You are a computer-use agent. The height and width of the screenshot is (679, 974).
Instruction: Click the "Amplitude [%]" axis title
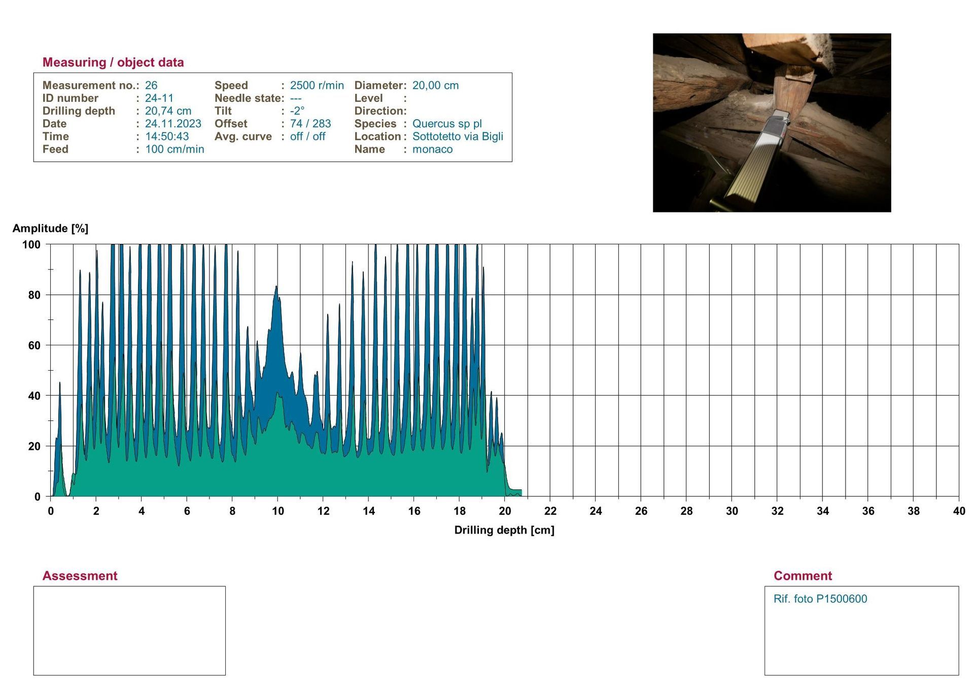pyautogui.click(x=50, y=228)
